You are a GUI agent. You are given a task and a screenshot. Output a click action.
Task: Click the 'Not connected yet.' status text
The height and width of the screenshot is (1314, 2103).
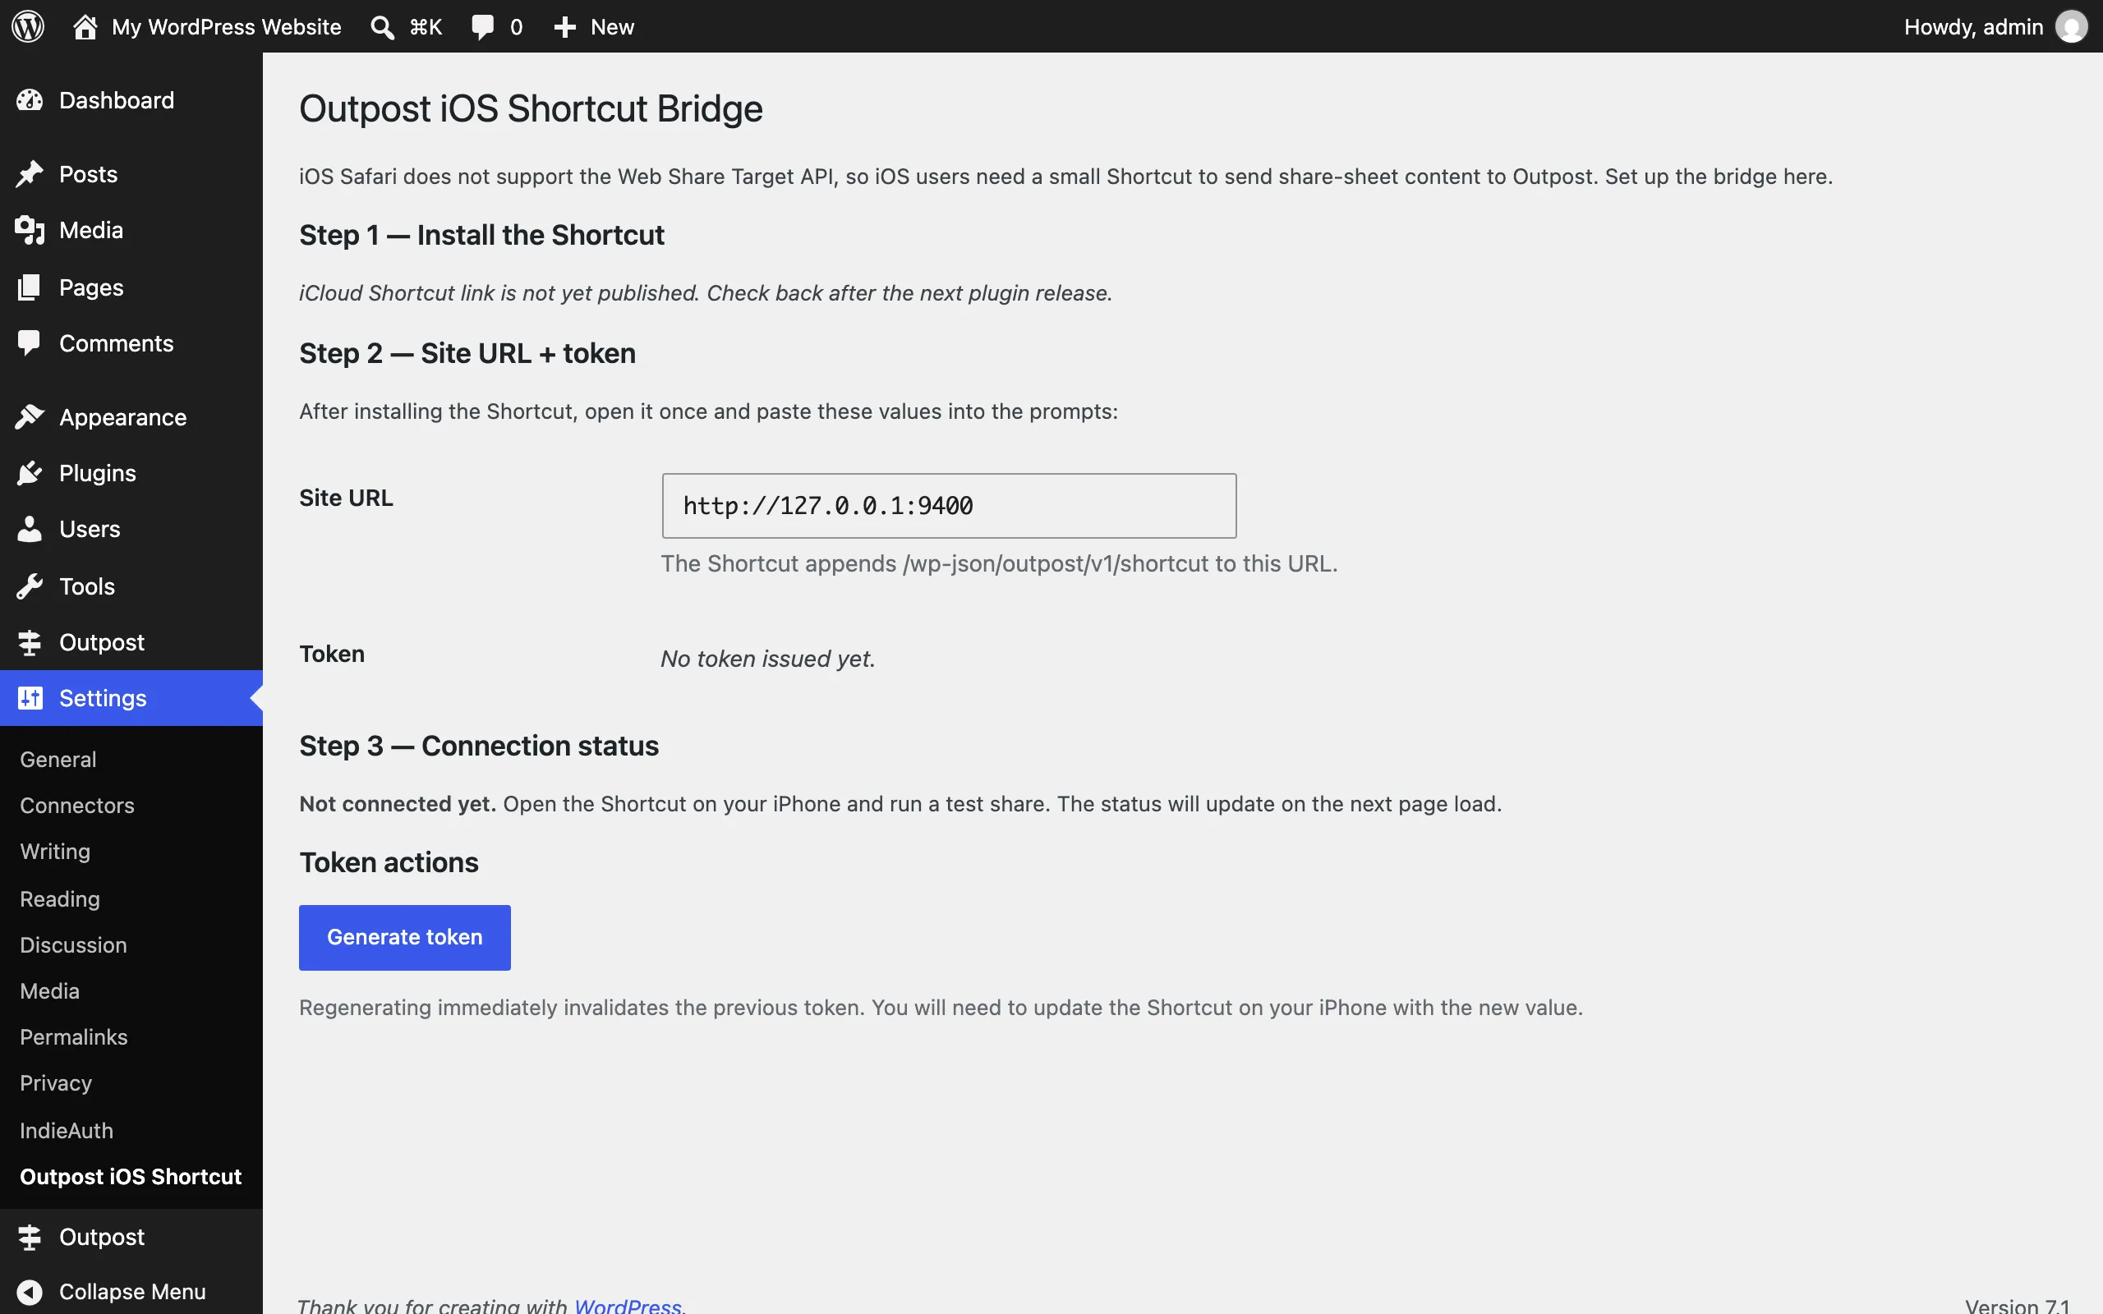(x=397, y=804)
